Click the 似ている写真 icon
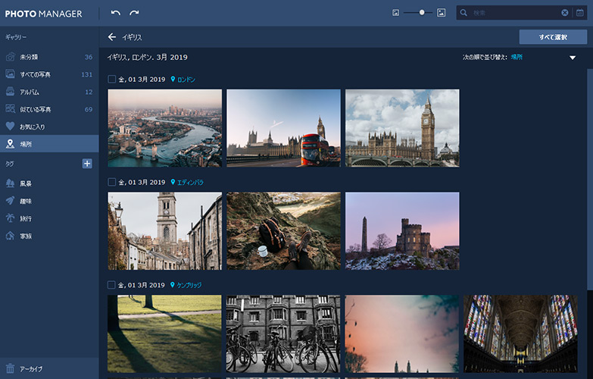The width and height of the screenshot is (593, 379). (10, 108)
